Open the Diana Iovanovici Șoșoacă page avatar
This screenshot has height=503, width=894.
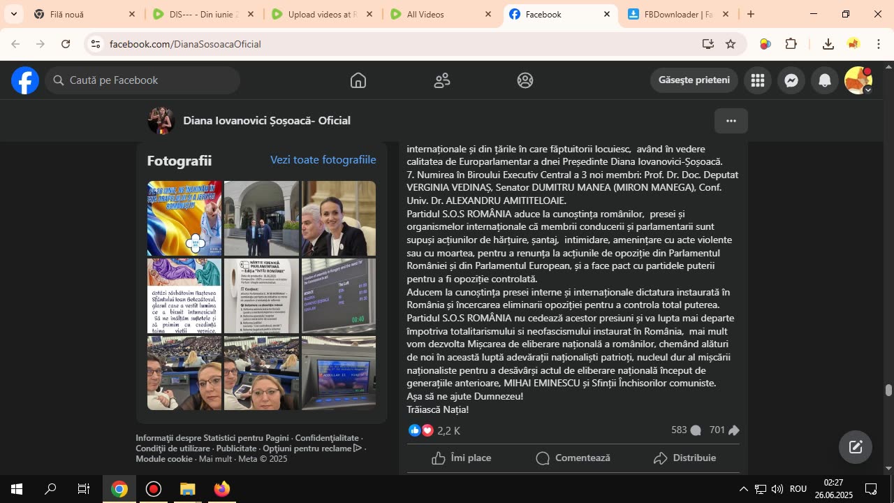[x=161, y=121]
